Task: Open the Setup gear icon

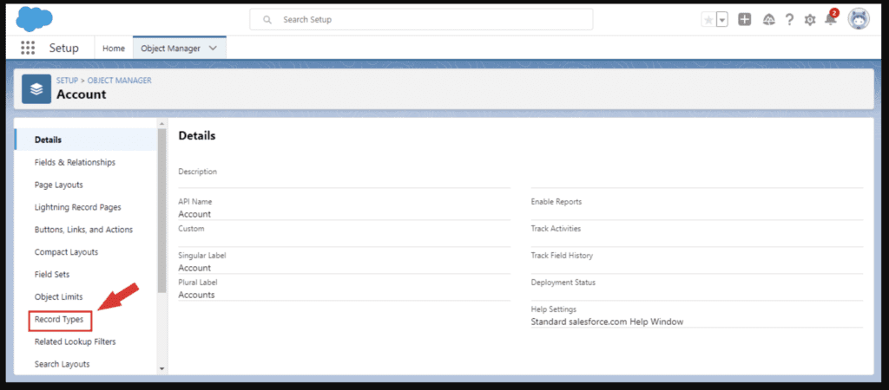Action: (810, 21)
